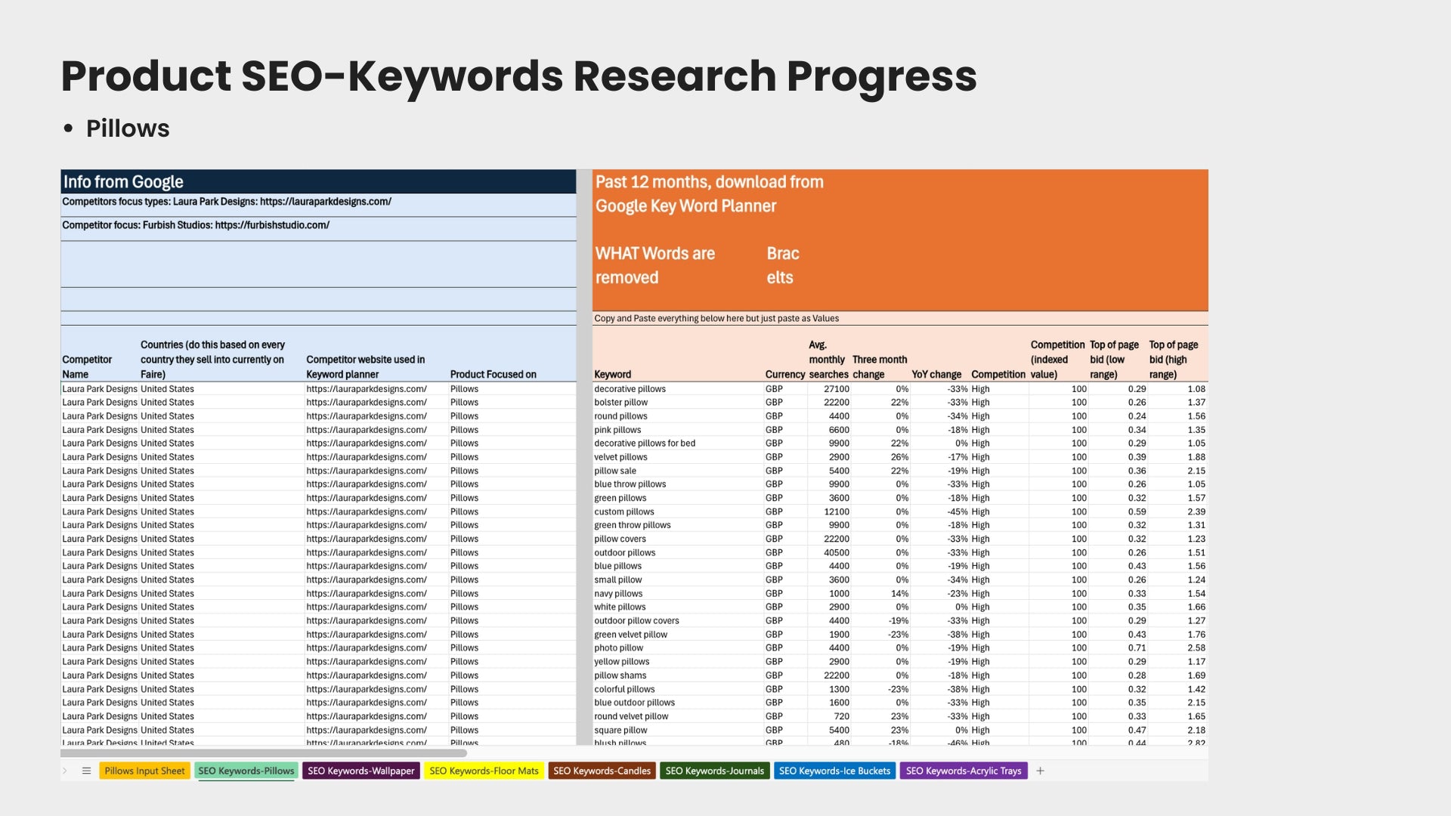Screen dimensions: 1451x816
Task: Select the SEO Keywords-Pillows tab
Action: [246, 771]
